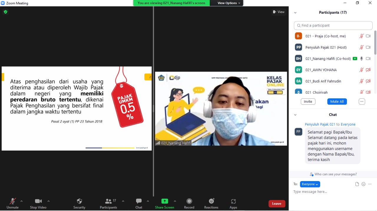Click the file attachment icon in chat
Image resolution: width=377 pixels, height=211 pixels.
[x=357, y=184]
